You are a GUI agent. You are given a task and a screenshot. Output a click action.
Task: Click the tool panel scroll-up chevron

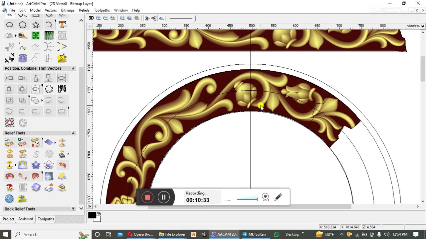(x=81, y=21)
